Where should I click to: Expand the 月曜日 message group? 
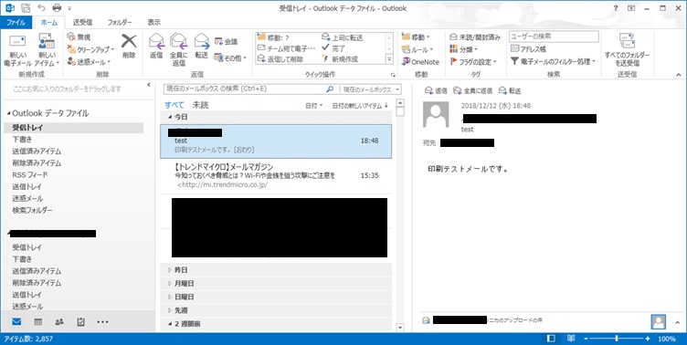(x=170, y=284)
